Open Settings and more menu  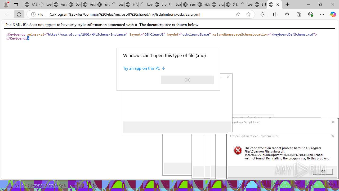click(322, 14)
